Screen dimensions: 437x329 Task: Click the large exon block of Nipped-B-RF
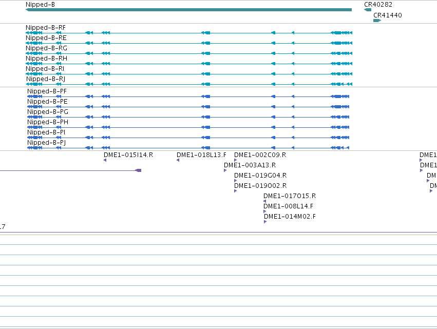coord(337,33)
